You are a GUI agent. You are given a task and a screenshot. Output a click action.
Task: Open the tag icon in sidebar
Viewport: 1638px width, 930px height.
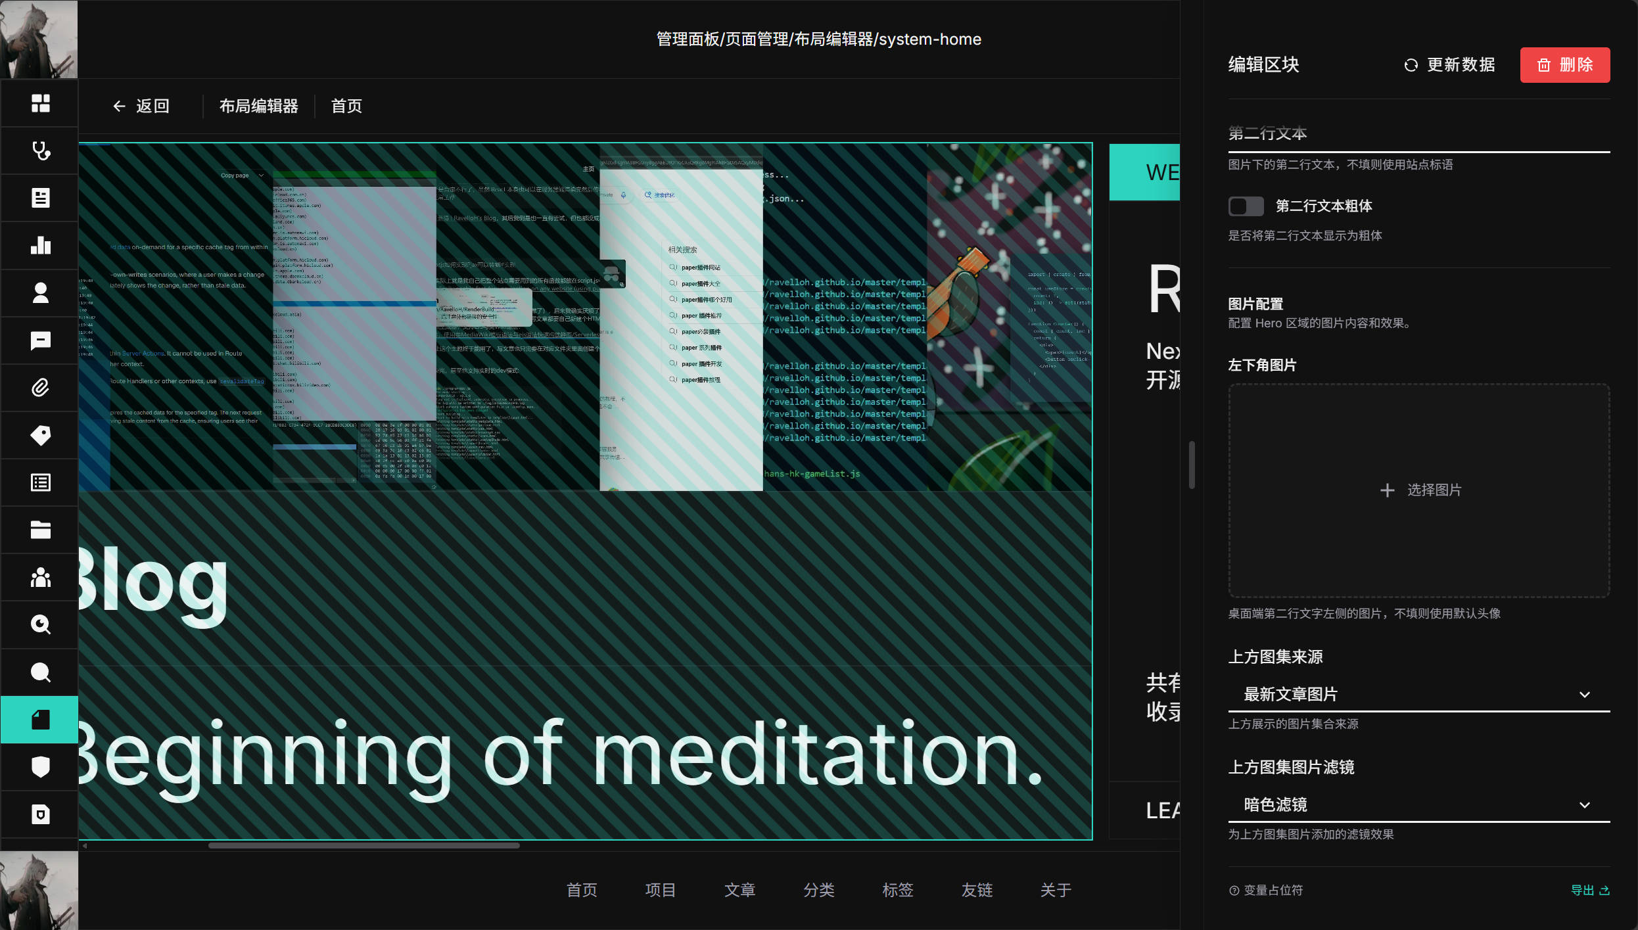click(x=40, y=435)
